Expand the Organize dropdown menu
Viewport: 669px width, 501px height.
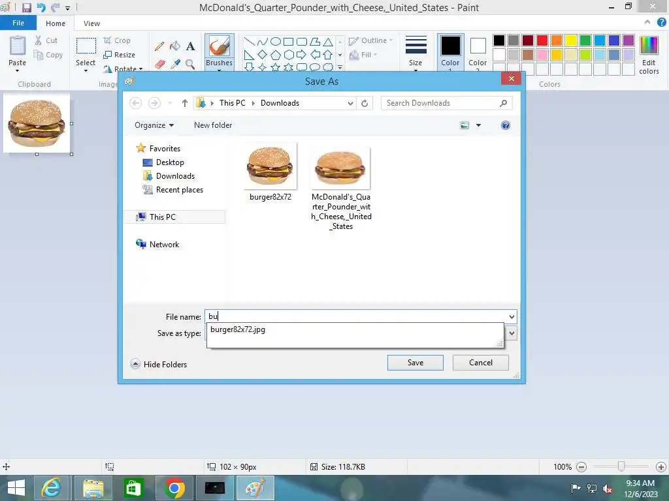pos(154,125)
